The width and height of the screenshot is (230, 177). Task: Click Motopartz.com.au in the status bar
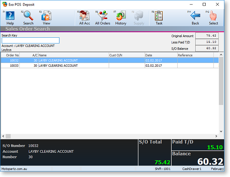tap(14, 169)
